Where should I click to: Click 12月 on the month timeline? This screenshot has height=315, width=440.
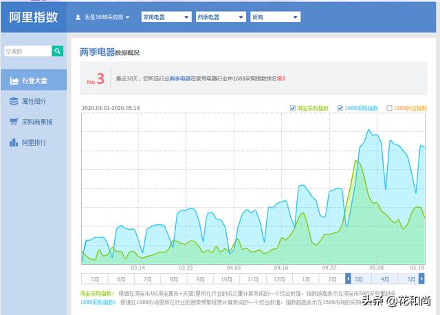(x=279, y=279)
